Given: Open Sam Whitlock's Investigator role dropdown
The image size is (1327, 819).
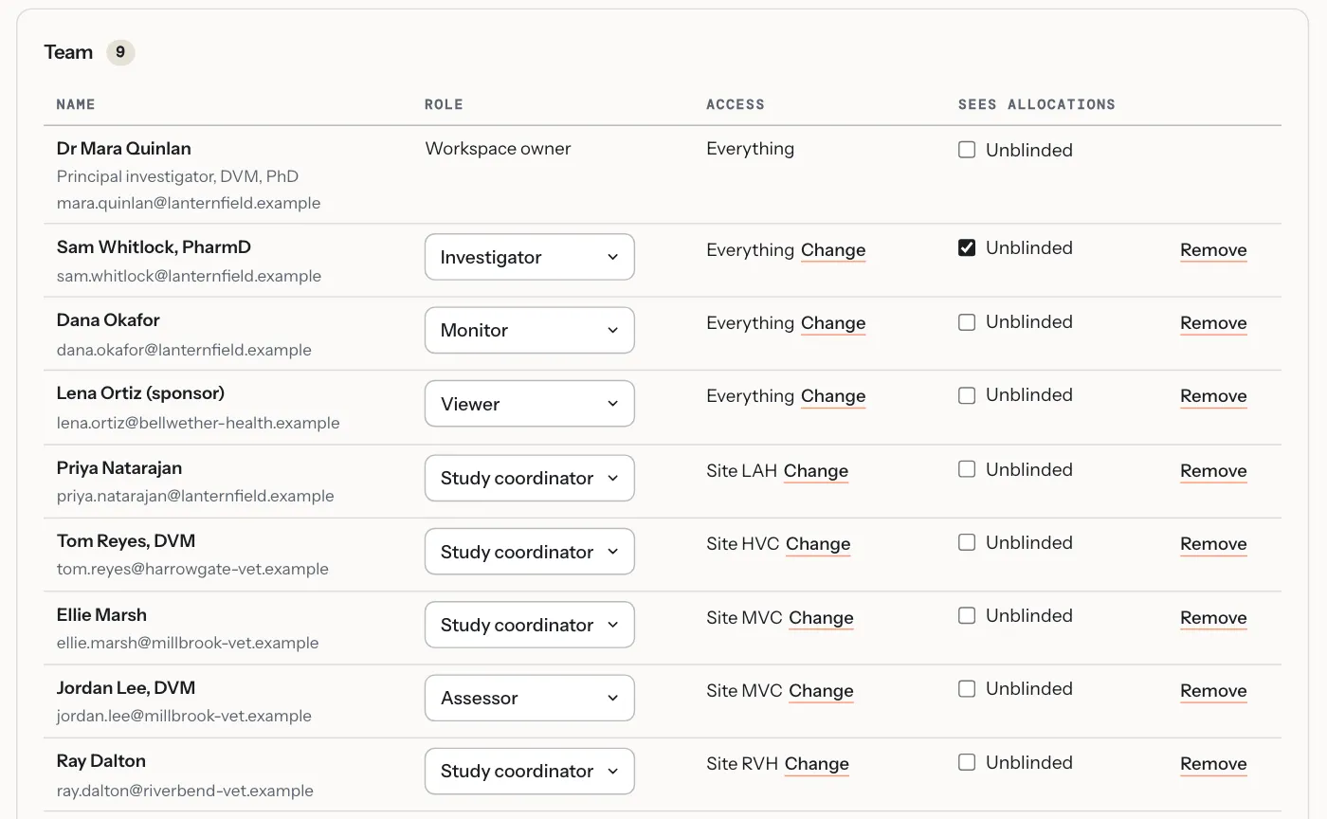Looking at the screenshot, I should pyautogui.click(x=529, y=257).
